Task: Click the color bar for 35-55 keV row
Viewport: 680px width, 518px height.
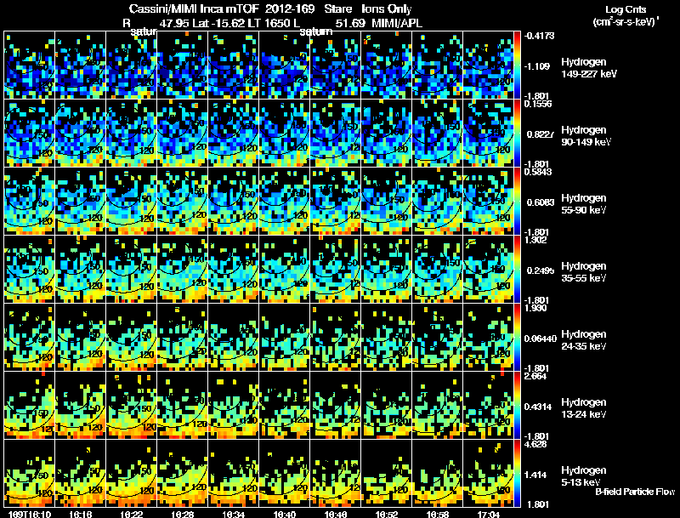Action: [x=517, y=269]
